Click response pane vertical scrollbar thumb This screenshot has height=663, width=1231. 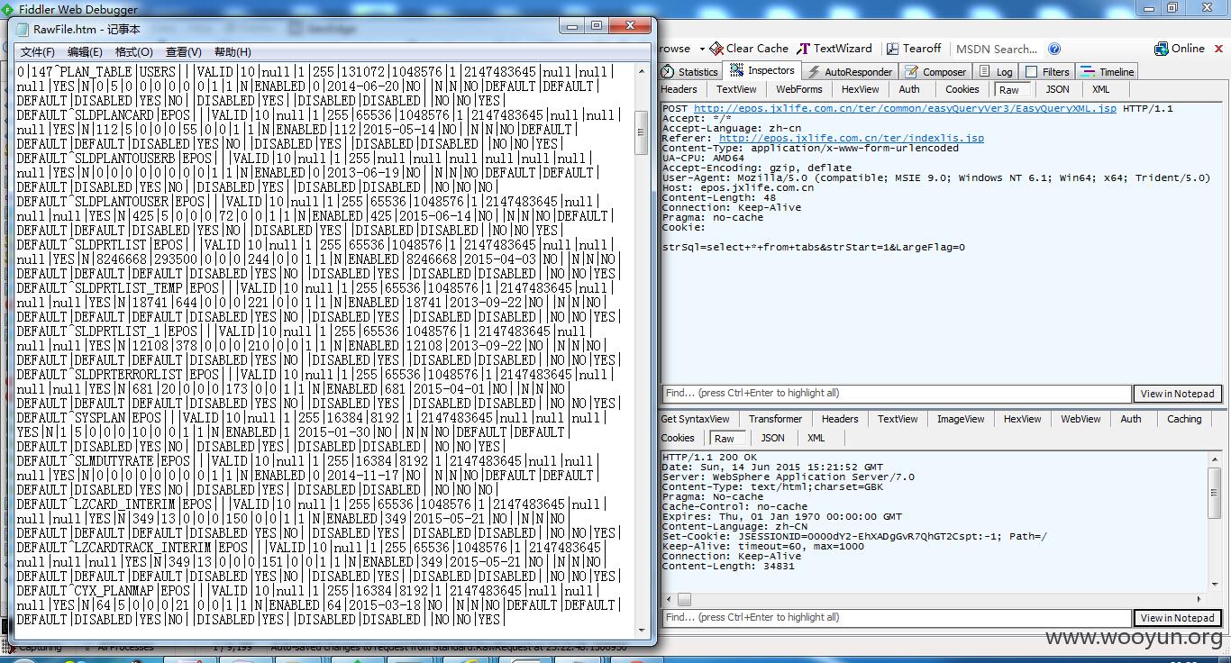pyautogui.click(x=1216, y=492)
